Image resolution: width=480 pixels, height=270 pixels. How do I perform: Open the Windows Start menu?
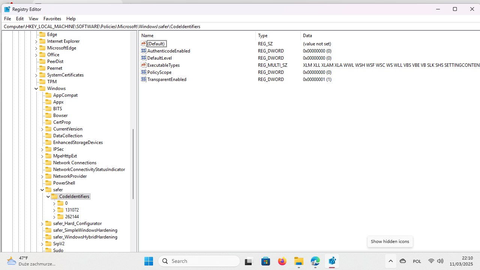click(148, 261)
